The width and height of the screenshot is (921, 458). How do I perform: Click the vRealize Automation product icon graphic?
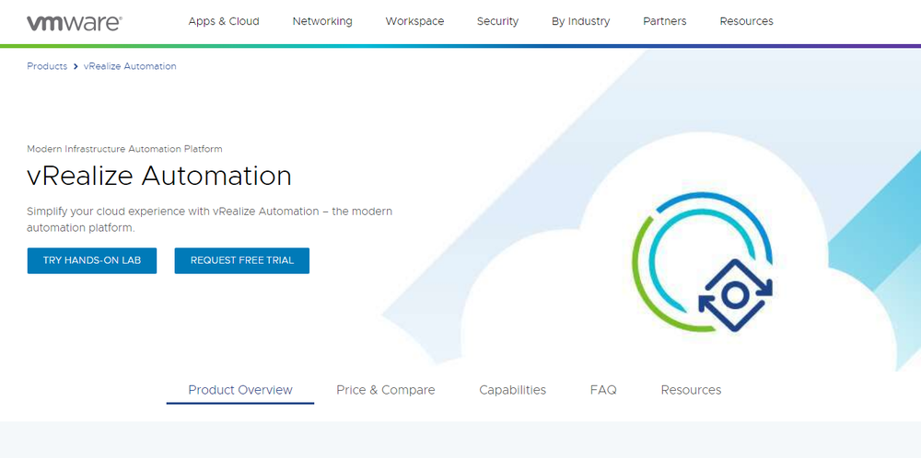[703, 262]
